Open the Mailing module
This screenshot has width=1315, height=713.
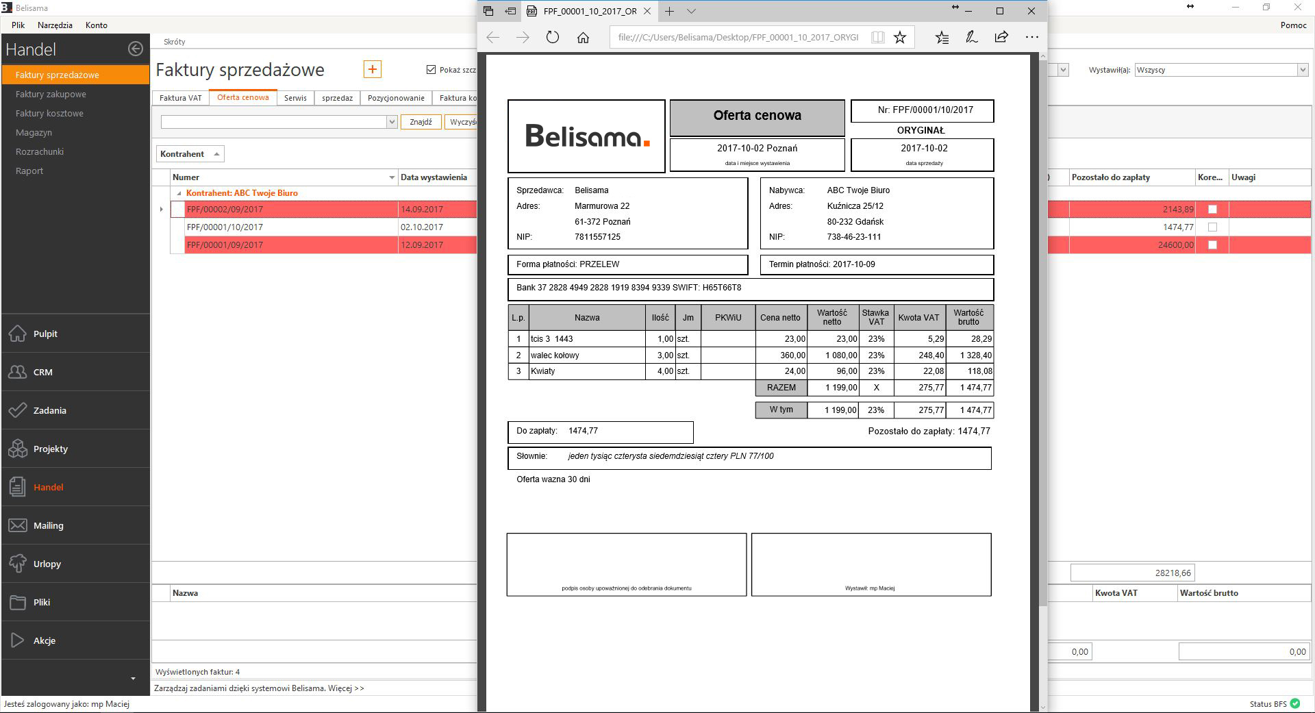click(48, 525)
